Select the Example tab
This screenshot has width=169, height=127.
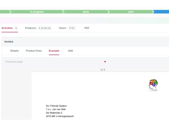pyautogui.click(x=54, y=51)
